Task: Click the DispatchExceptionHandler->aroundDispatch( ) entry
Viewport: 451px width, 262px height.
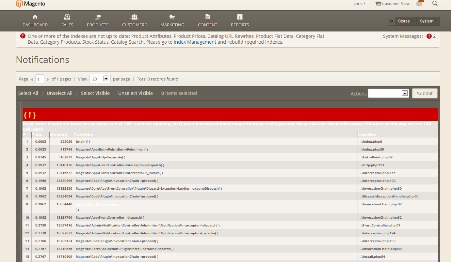Action: pyautogui.click(x=149, y=188)
